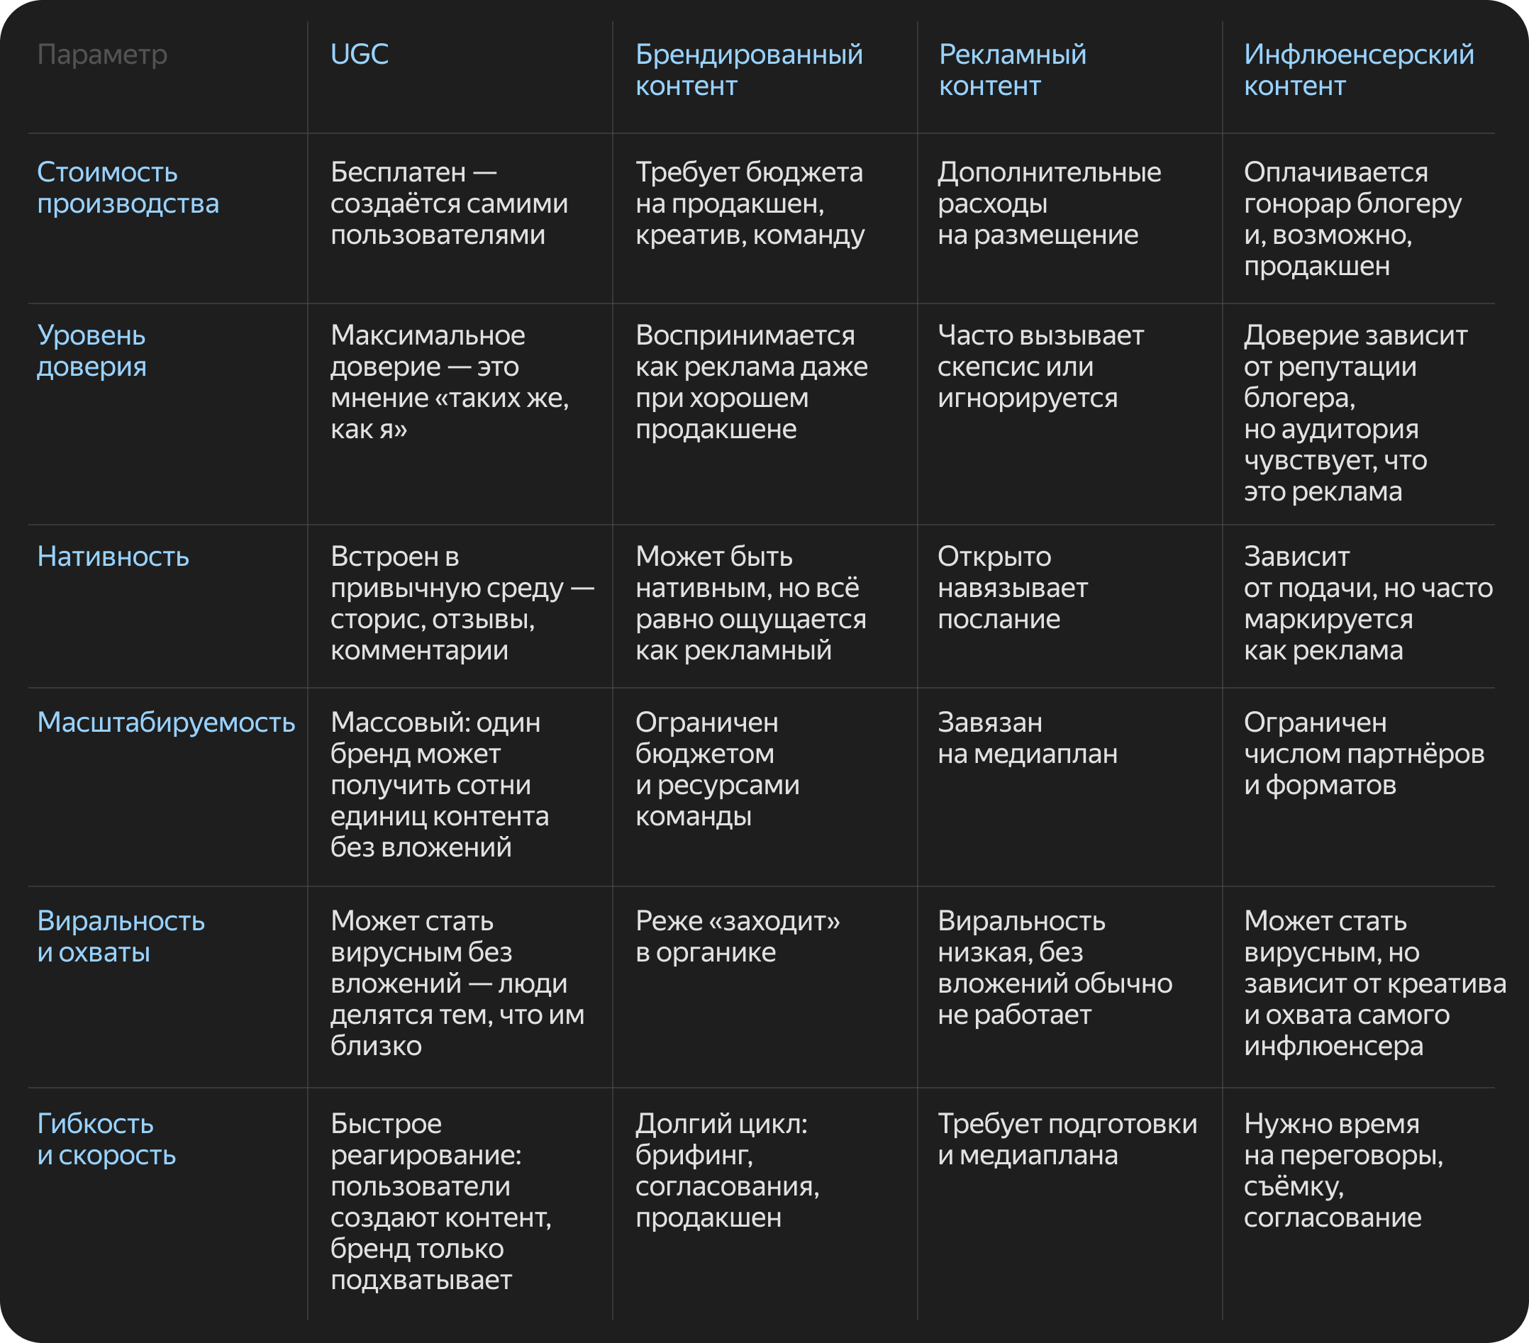Select "Рекламный контент" header
Image resolution: width=1529 pixels, height=1343 pixels.
1012,69
